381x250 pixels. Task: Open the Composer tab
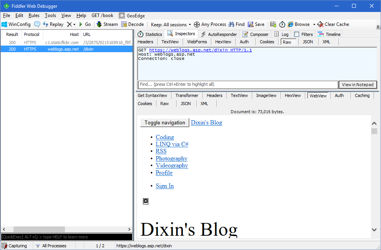click(256, 34)
